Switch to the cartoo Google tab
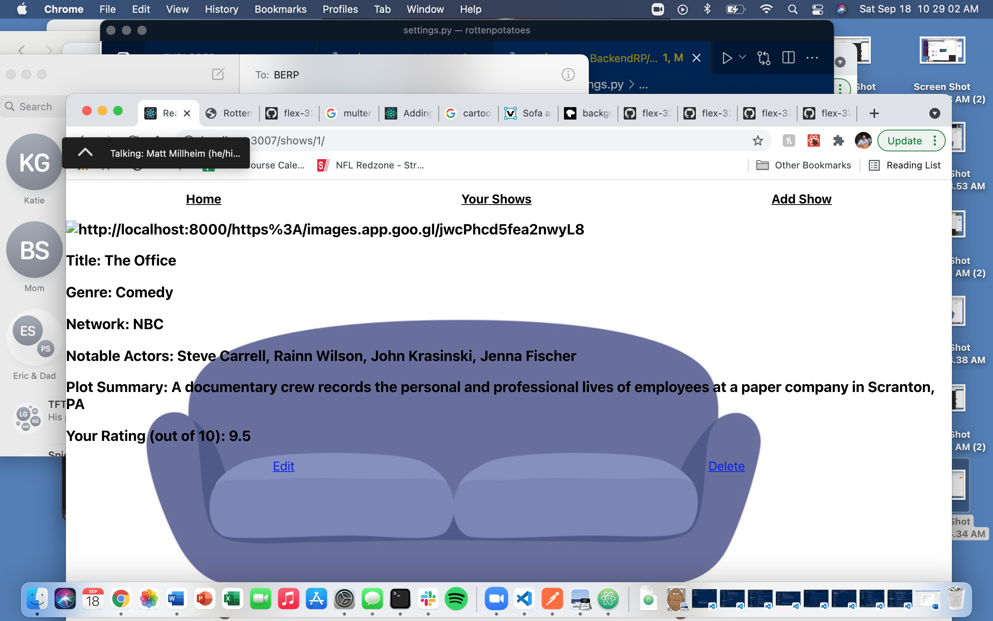 pyautogui.click(x=469, y=113)
